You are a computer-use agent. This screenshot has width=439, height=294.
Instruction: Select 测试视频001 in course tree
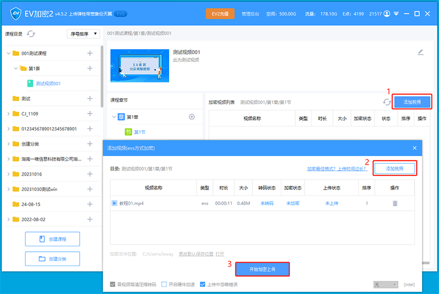pos(48,83)
